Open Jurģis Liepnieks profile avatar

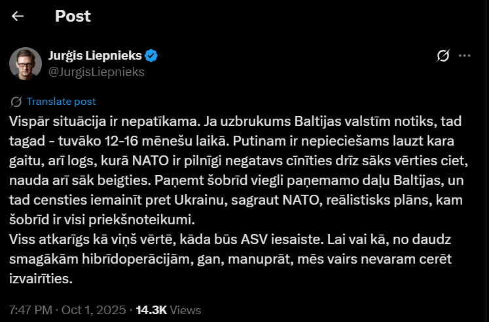tap(26, 63)
